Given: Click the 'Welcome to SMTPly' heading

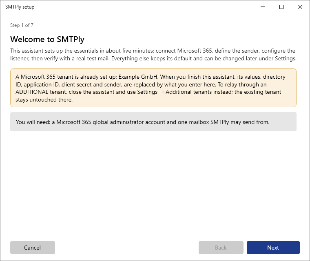Looking at the screenshot, I should coord(47,39).
